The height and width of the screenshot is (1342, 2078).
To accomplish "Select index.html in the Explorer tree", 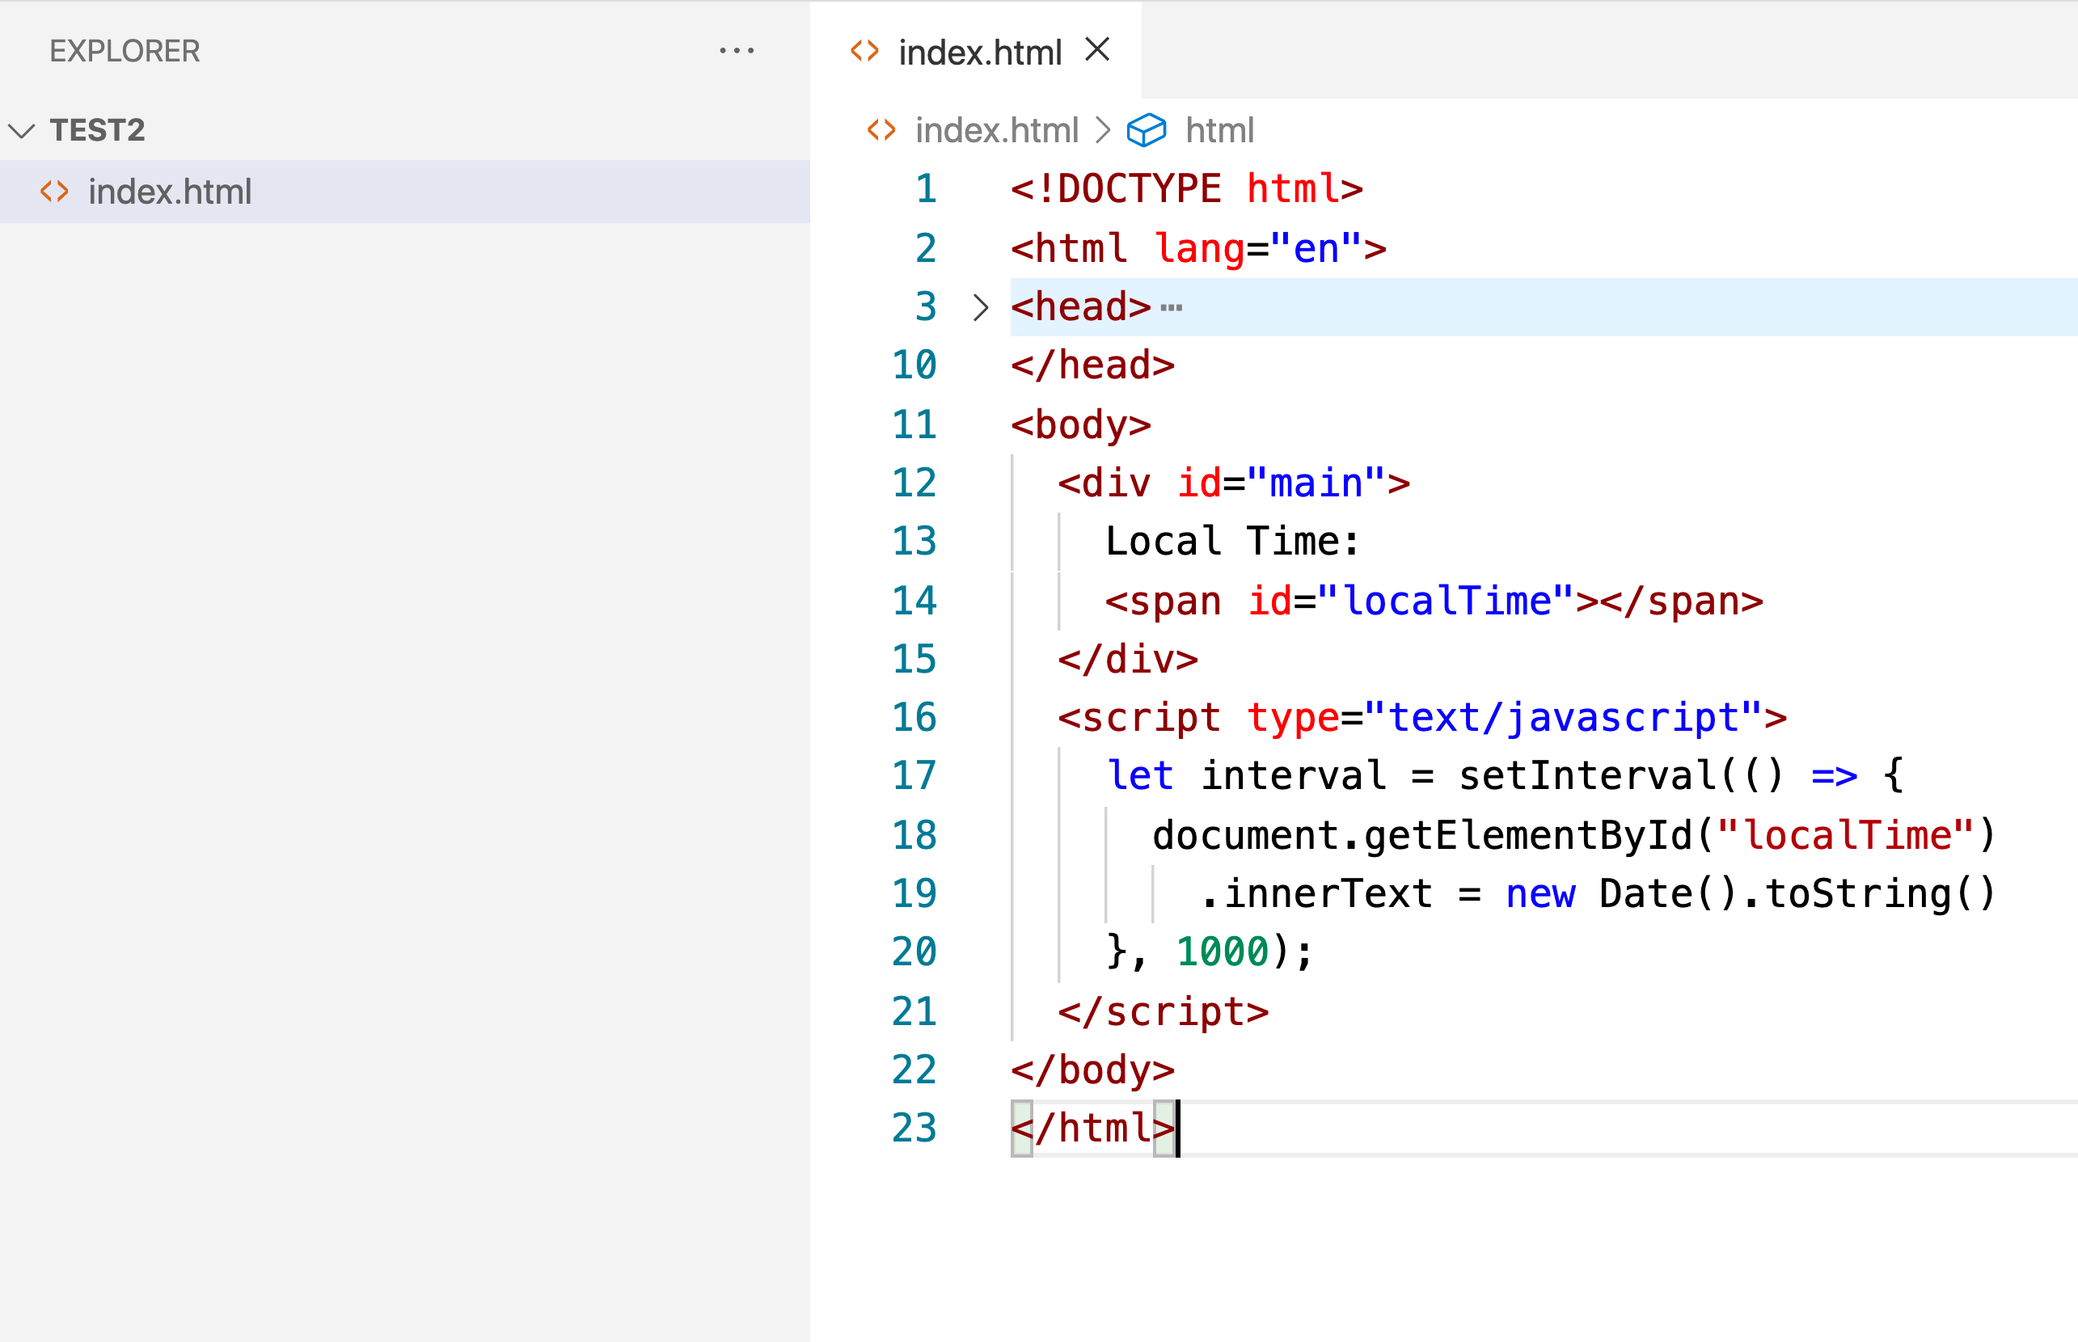I will click(404, 192).
